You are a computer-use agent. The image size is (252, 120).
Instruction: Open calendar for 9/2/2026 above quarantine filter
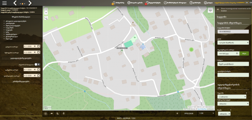click(38, 75)
